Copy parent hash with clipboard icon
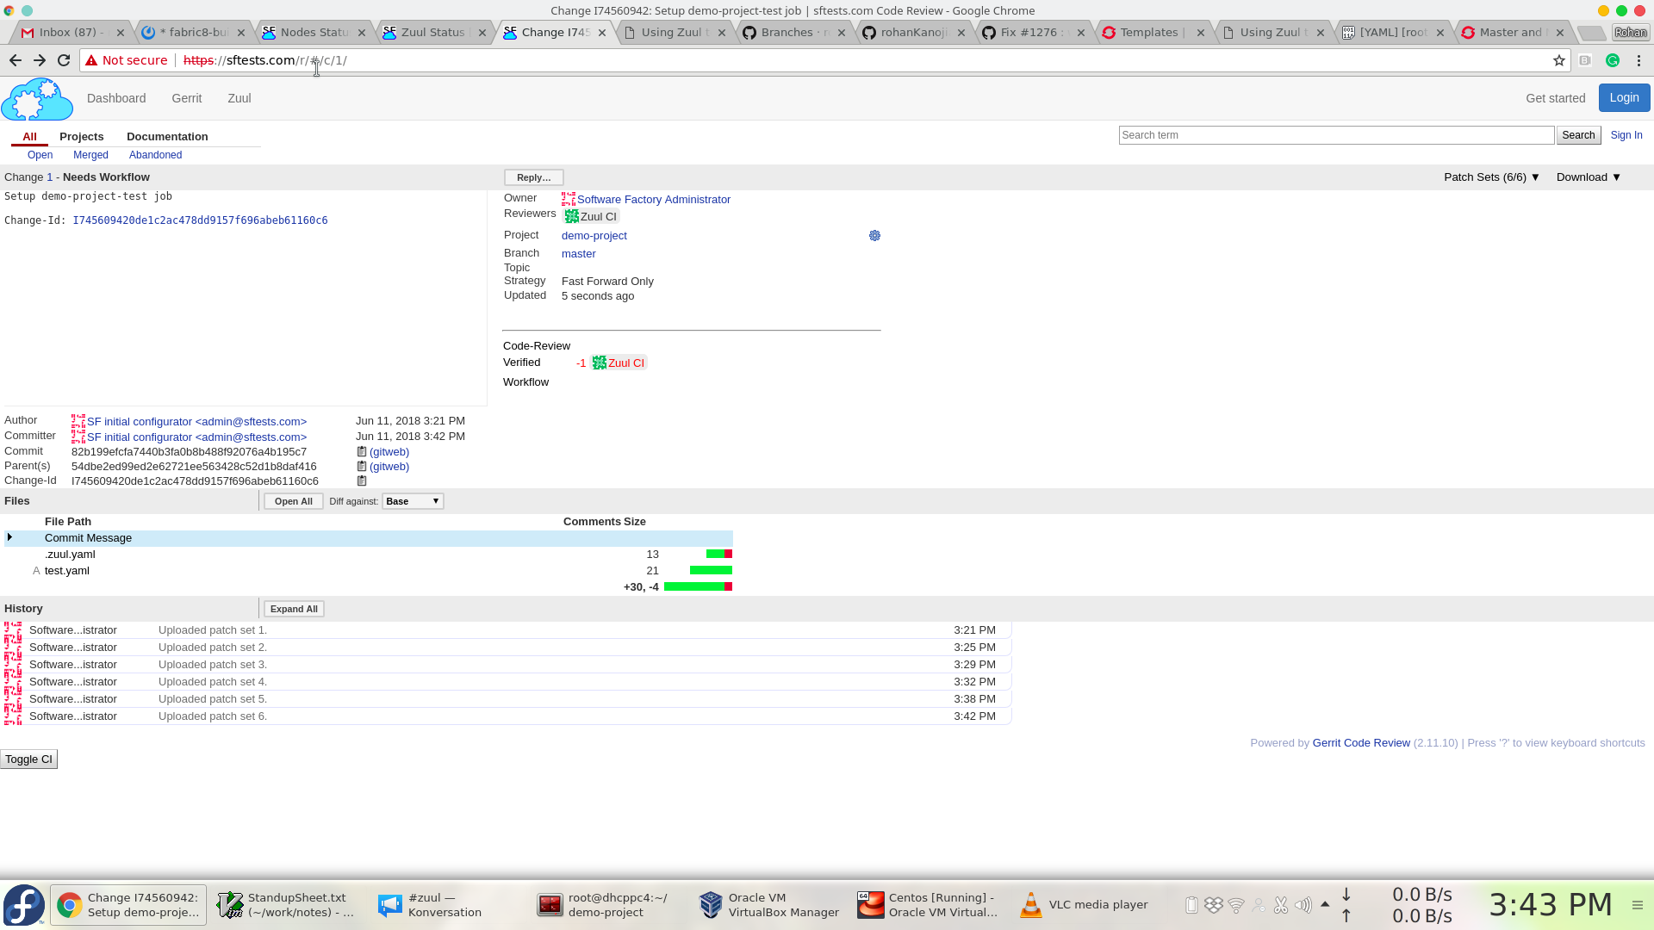The width and height of the screenshot is (1654, 930). 362,466
